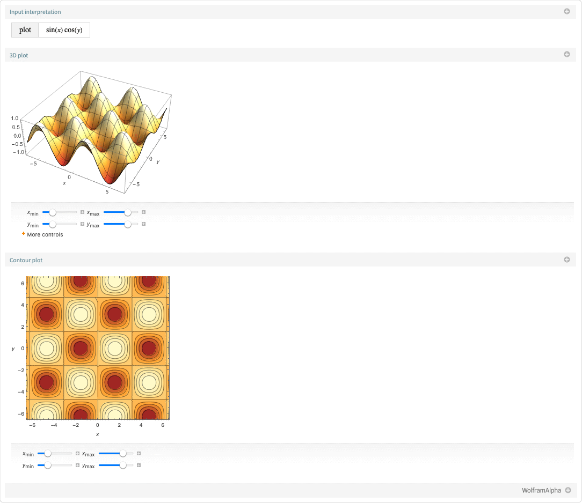This screenshot has height=503, width=582.
Task: Click xmax slider handle under contour plot
Action: pos(123,454)
